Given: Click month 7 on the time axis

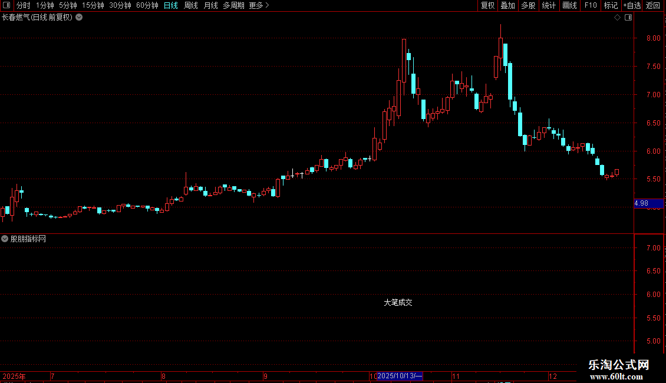Looking at the screenshot, I should pos(52,376).
